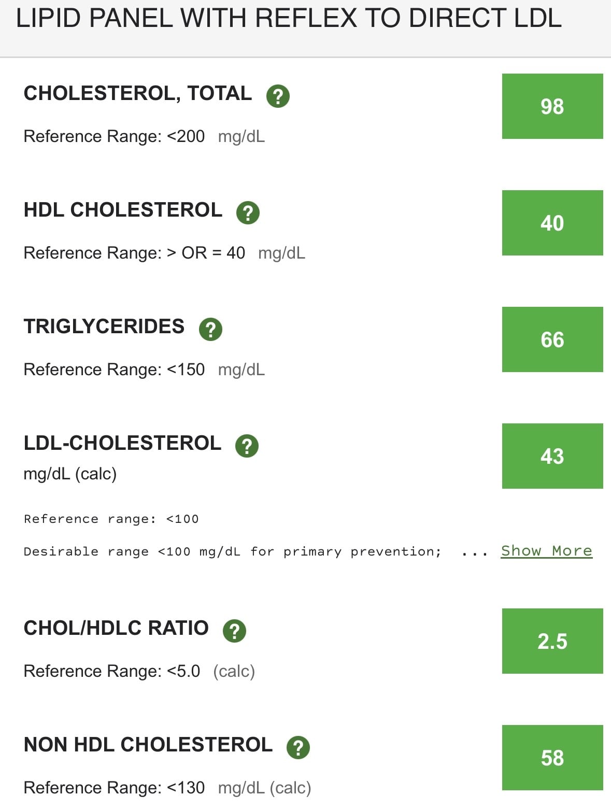This screenshot has height=810, width=611.
Task: Open the LDL result value 43
Action: pyautogui.click(x=552, y=456)
